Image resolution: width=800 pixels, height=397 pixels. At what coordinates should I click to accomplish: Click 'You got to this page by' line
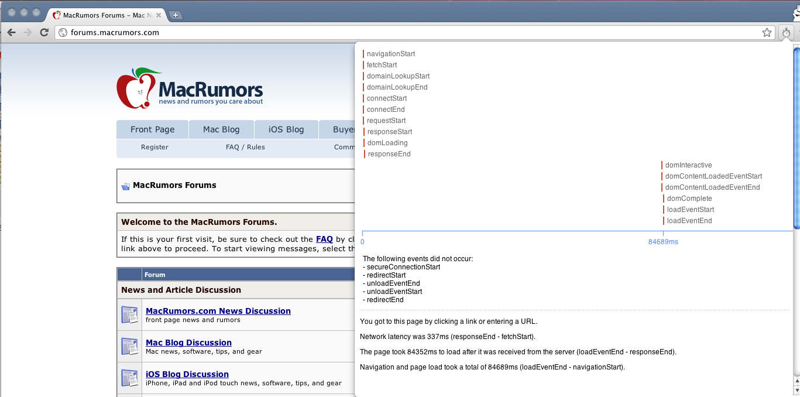[448, 321]
